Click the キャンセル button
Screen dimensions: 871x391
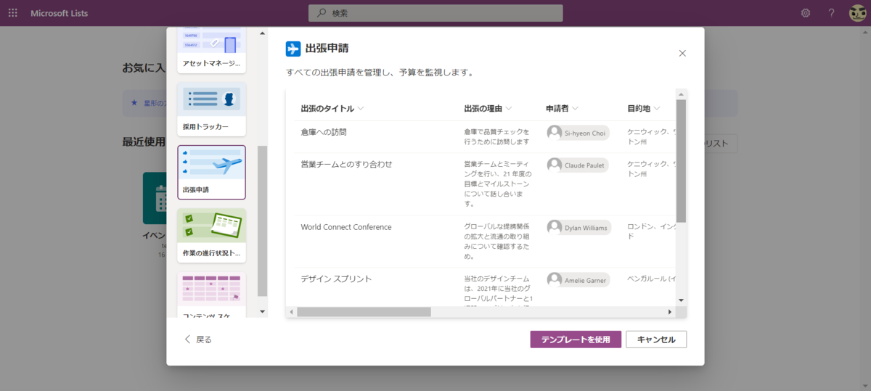656,339
